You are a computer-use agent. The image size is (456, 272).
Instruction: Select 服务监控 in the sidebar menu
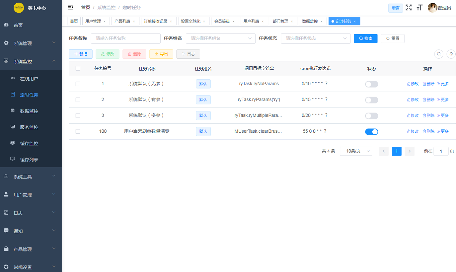29,127
